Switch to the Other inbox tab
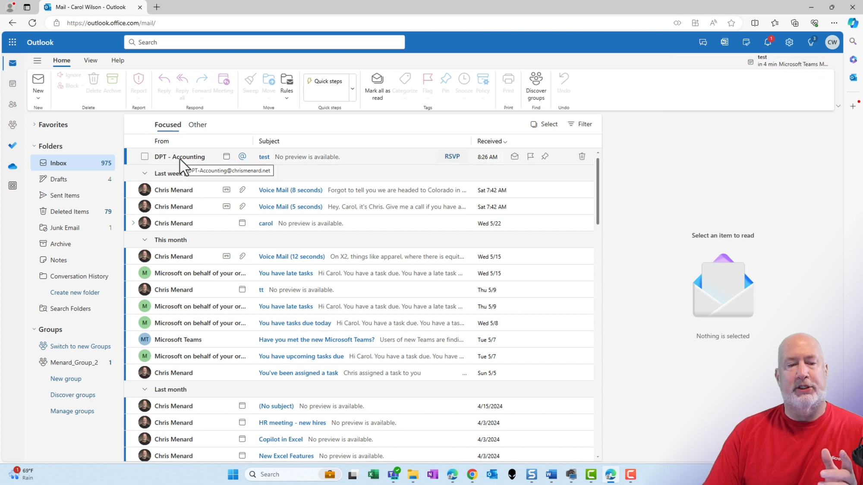The width and height of the screenshot is (863, 485). (197, 125)
